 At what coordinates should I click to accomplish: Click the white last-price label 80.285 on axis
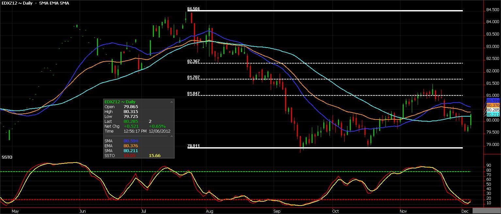coord(493,110)
